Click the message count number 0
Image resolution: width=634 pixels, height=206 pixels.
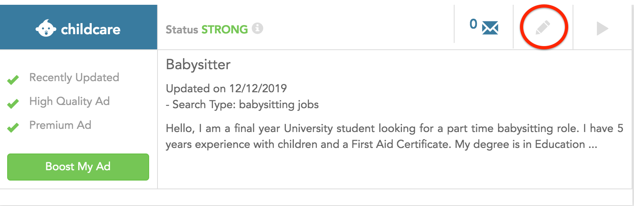tap(473, 24)
